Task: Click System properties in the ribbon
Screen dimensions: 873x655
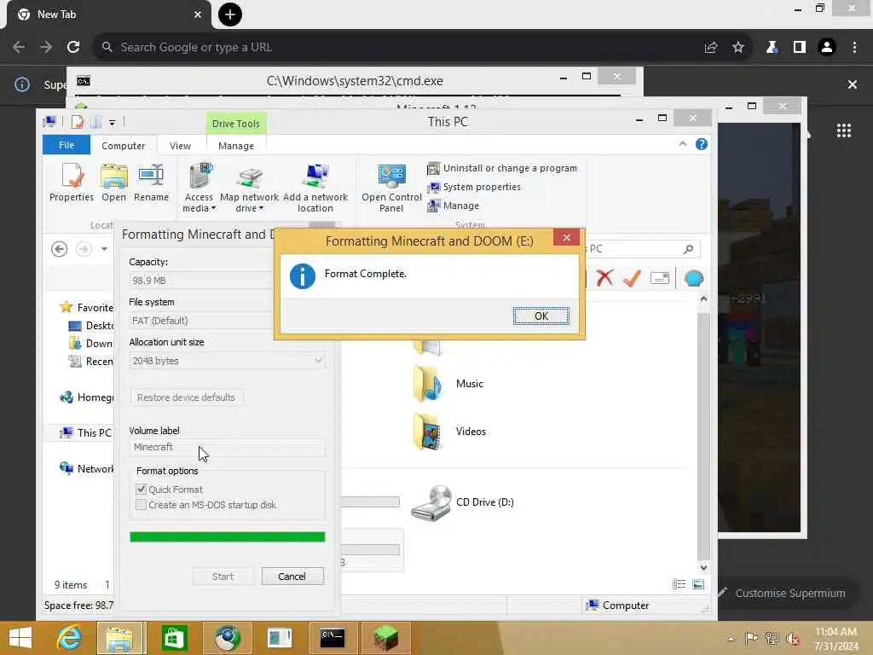Action: coord(474,187)
